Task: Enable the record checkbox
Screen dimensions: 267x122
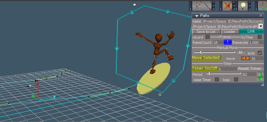Action: [x=208, y=37]
